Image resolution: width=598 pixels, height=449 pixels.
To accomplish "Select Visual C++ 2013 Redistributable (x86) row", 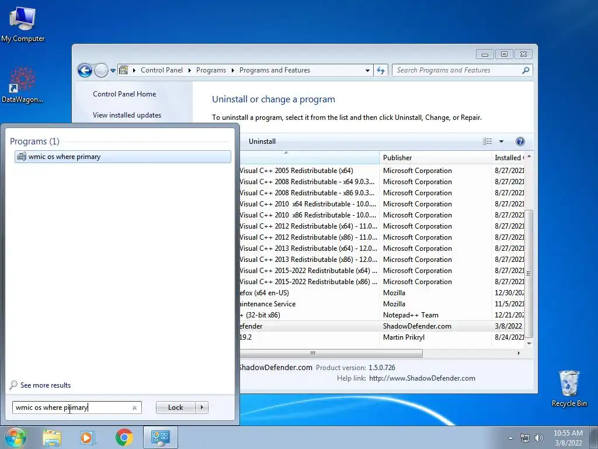I will tap(381, 260).
